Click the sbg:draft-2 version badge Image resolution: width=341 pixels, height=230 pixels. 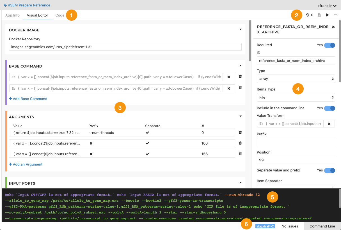pyautogui.click(x=265, y=226)
